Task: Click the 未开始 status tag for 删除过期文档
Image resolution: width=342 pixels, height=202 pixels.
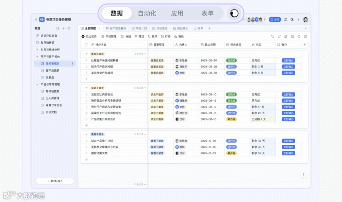Action: point(231,153)
